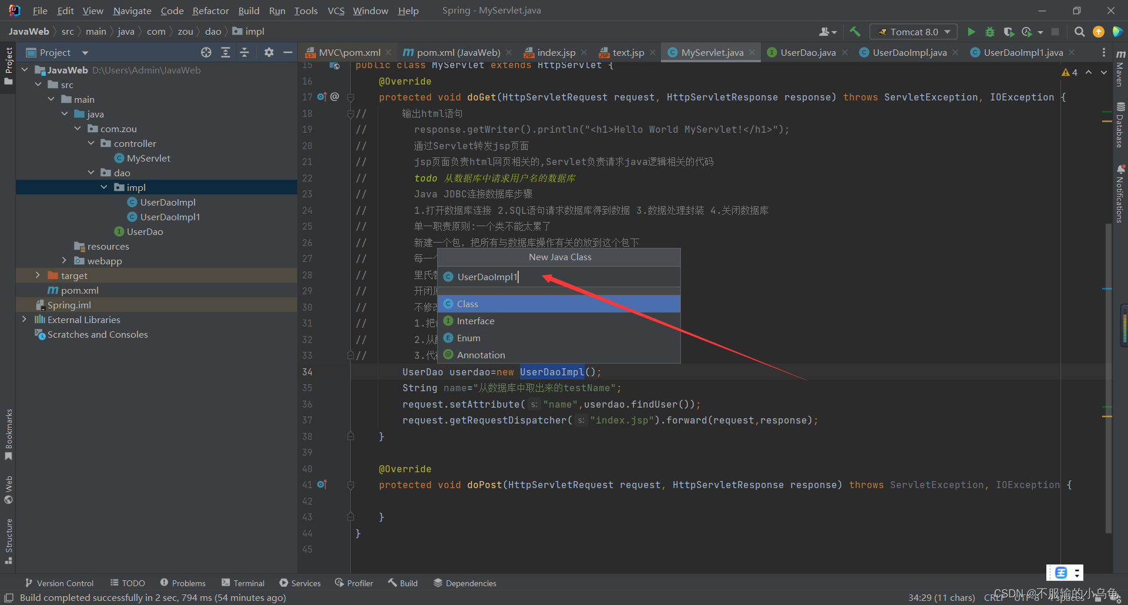Collapse All icon in Project panel
This screenshot has height=605, width=1128.
[x=244, y=52]
